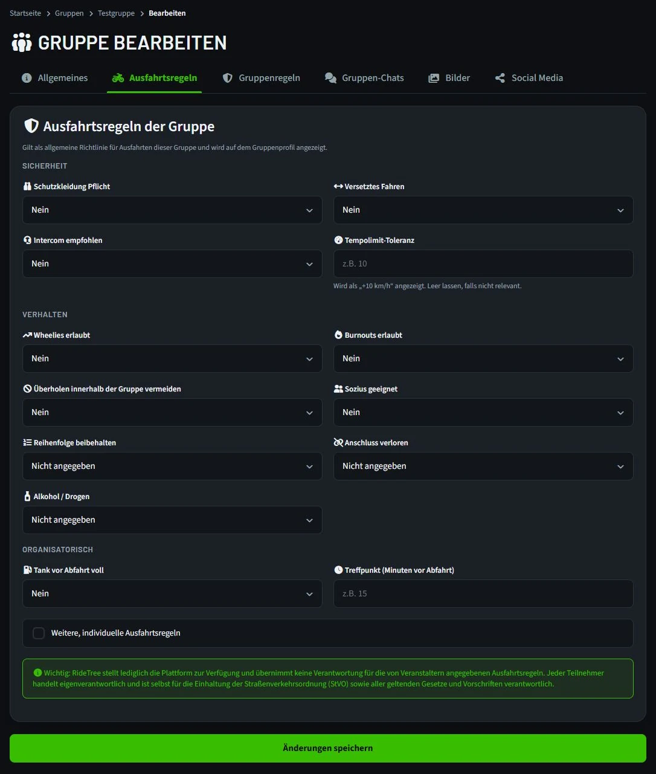656x774 pixels.
Task: Go to the Social Media tab
Action: [x=529, y=78]
